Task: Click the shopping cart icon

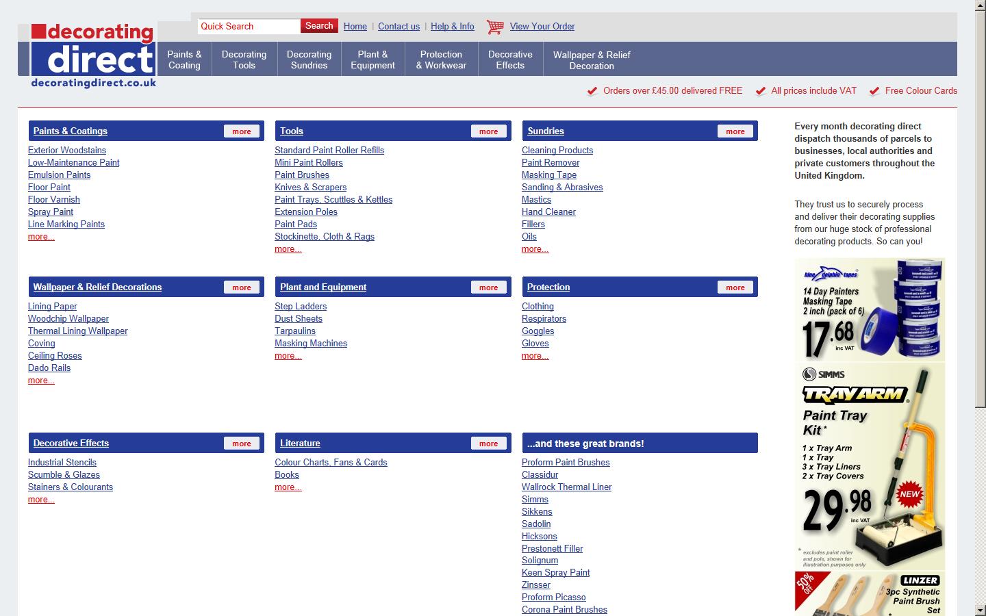Action: click(x=494, y=27)
